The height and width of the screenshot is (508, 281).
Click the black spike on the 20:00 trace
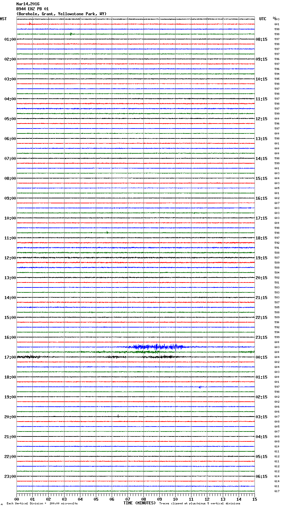point(118,416)
